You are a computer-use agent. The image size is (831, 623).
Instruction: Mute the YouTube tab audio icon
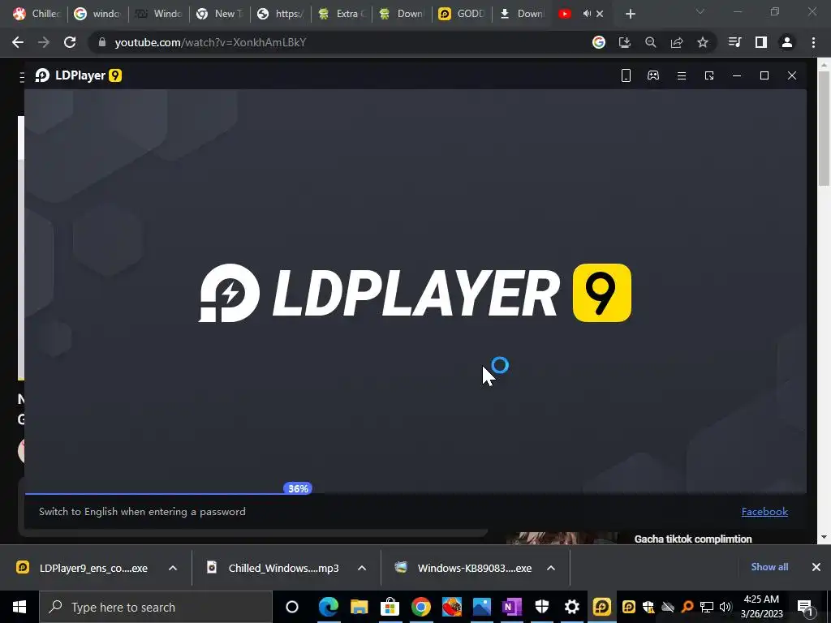(587, 14)
